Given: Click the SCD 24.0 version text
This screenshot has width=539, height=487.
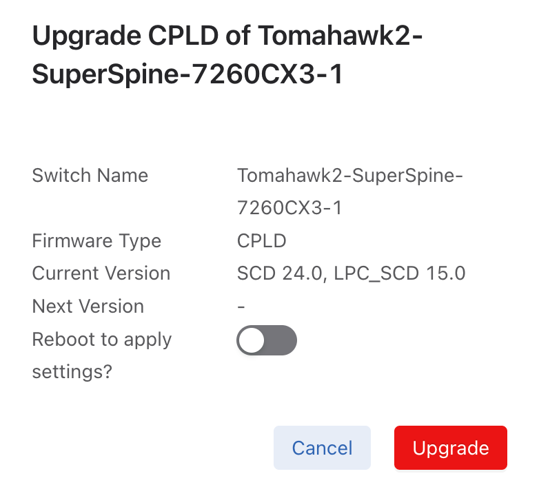Looking at the screenshot, I should click(278, 273).
